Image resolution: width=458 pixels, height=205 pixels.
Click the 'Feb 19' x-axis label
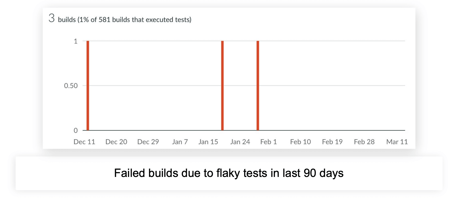(x=332, y=142)
